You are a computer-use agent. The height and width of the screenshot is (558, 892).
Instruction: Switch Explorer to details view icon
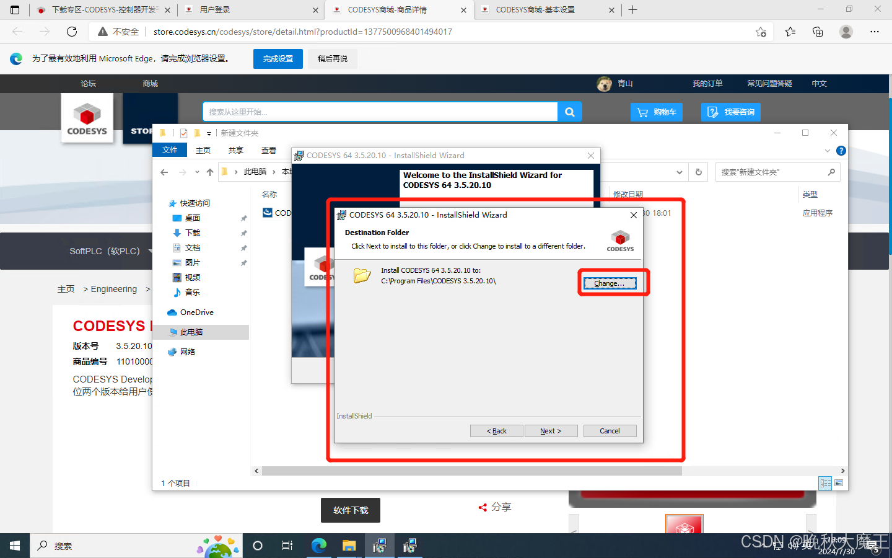(x=825, y=483)
